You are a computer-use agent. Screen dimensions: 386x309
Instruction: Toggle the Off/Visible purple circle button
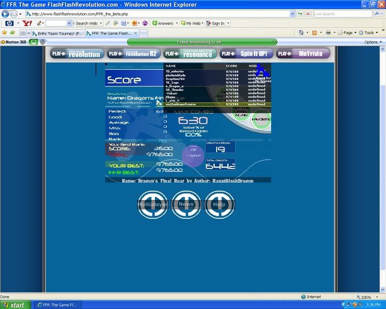(193, 155)
